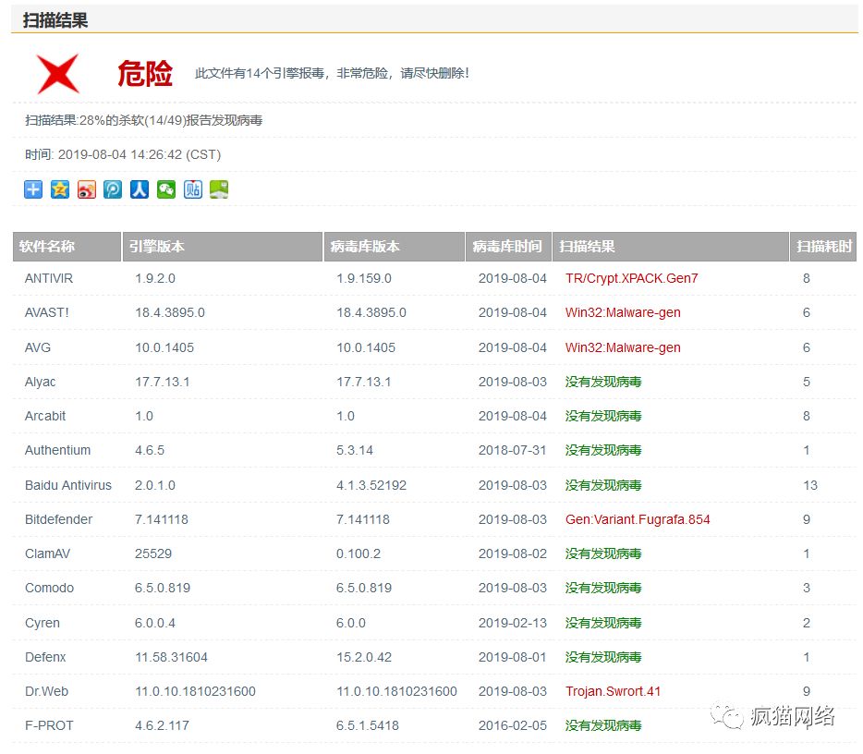Open the TR/Crypt.XPACK.Gen7 detection result
The width and height of the screenshot is (863, 754).
pos(631,278)
